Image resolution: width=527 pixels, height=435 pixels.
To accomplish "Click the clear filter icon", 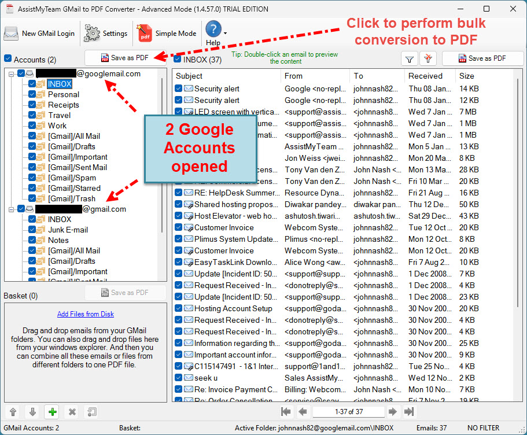I will 428,58.
